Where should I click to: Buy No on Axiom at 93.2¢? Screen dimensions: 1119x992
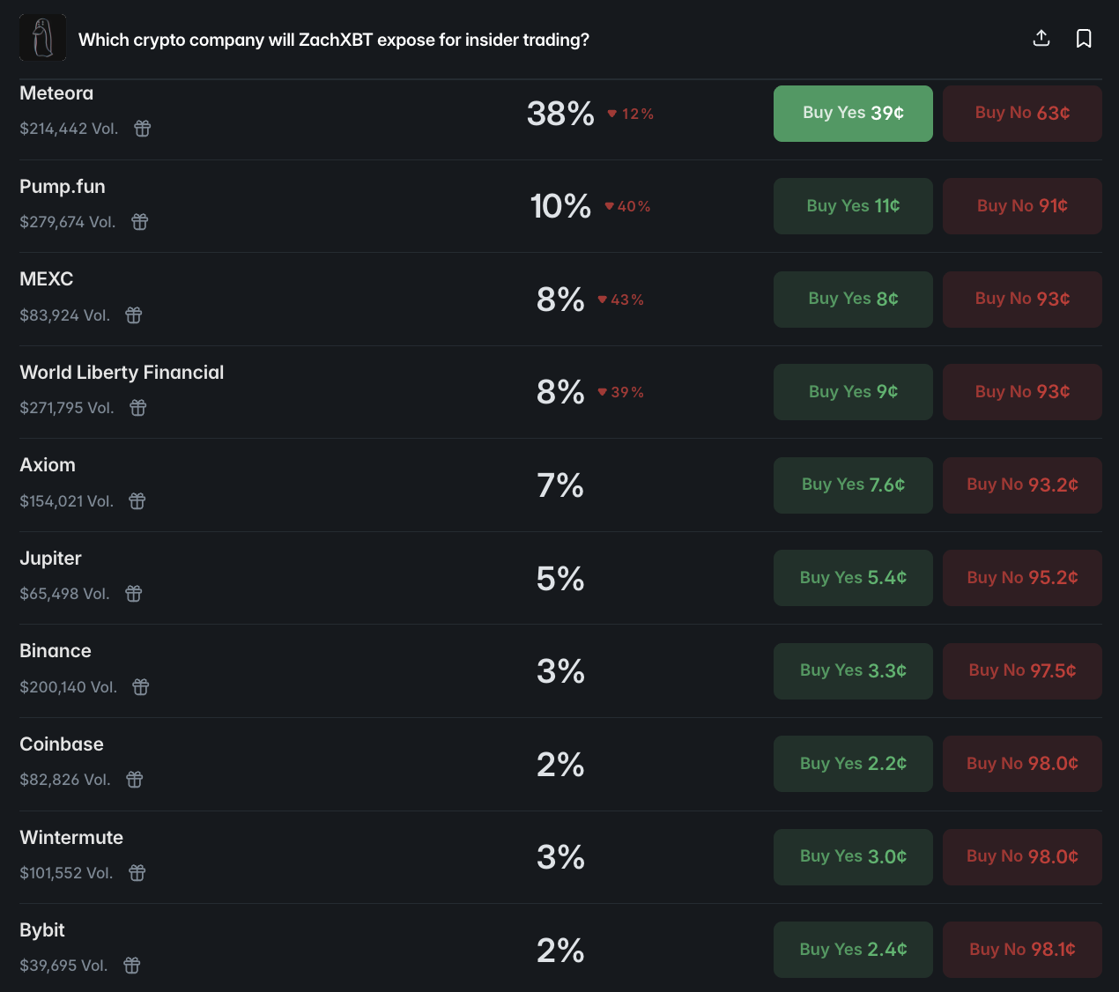(1022, 485)
